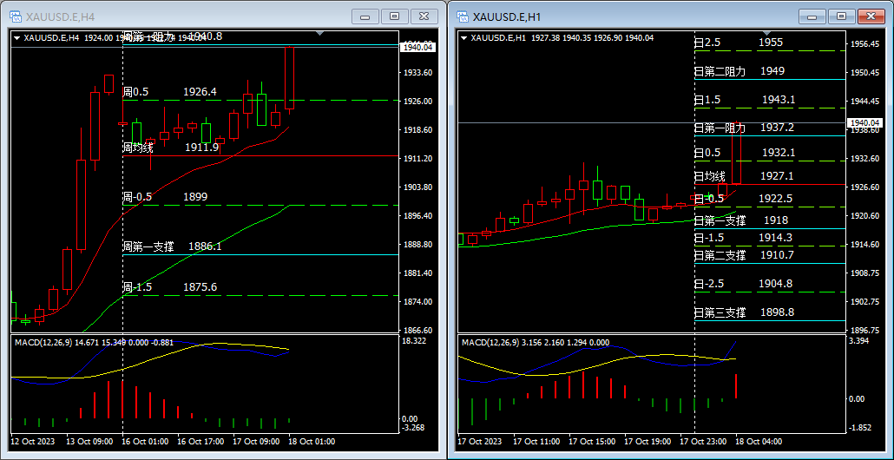
Task: Click the 17 Oct 11:00 time axis label
Action: click(x=535, y=442)
